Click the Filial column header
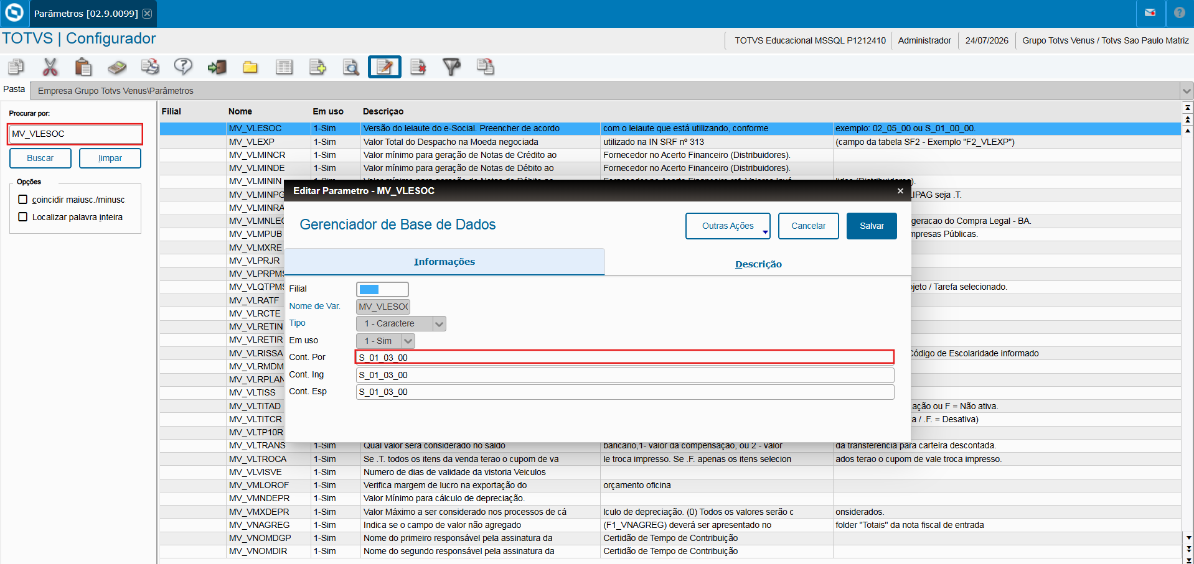 click(x=171, y=112)
